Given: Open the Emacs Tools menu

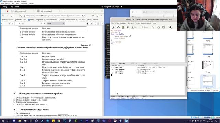Looking at the screenshot, I should click(137, 23).
